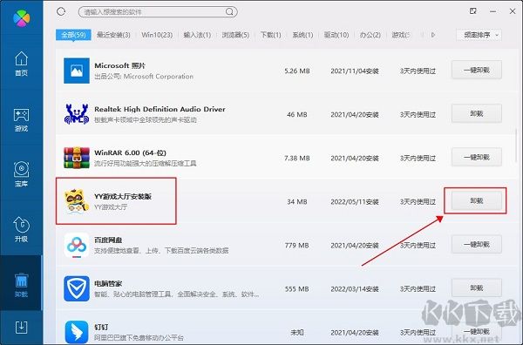Click the YY游戏大厅安装版 title text
This screenshot has height=345, width=523.
click(x=123, y=196)
